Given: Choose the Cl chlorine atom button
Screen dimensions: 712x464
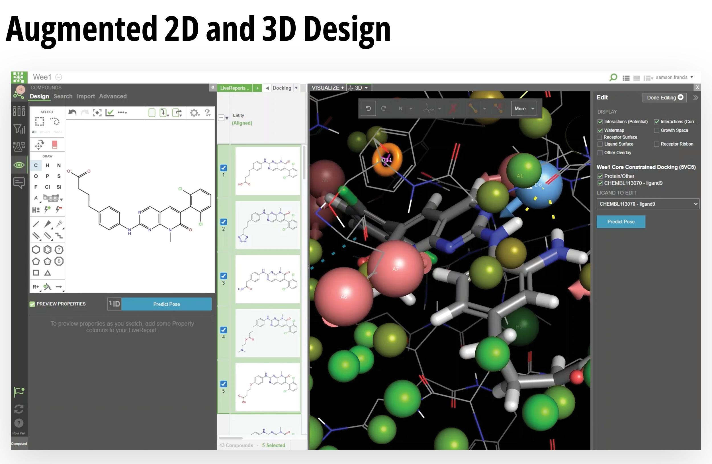Looking at the screenshot, I should pyautogui.click(x=47, y=187).
